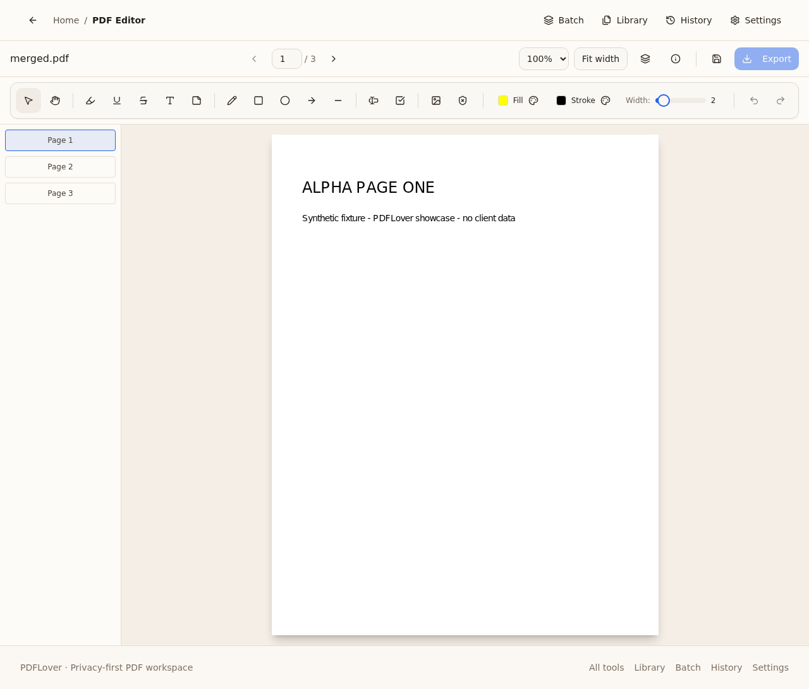Open History in the top navigation
Viewport: 809px width, 689px height.
tap(689, 20)
